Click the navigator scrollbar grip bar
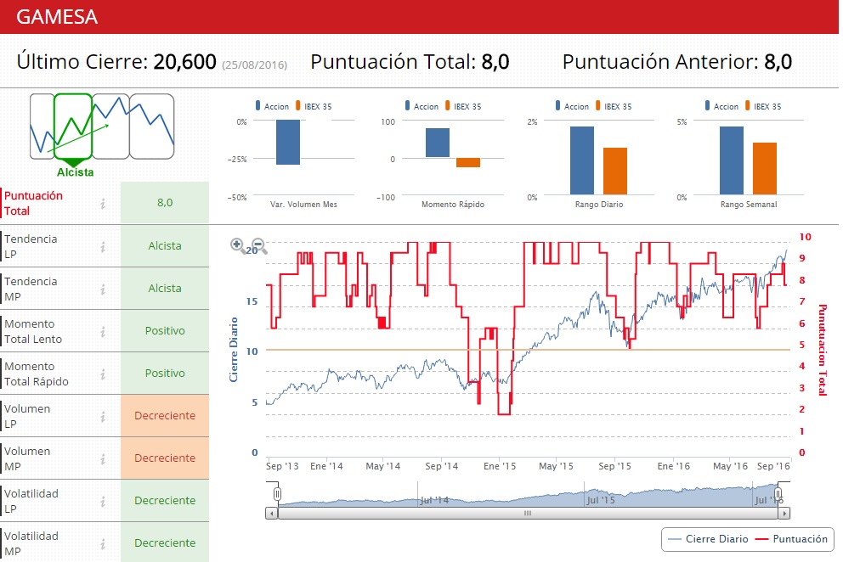The height and width of the screenshot is (562, 843). (x=528, y=514)
